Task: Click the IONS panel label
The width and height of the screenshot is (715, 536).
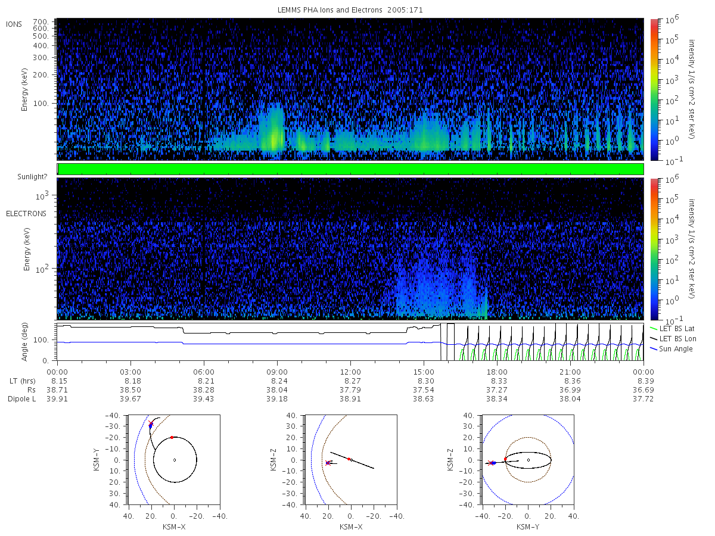Action: tap(15, 24)
